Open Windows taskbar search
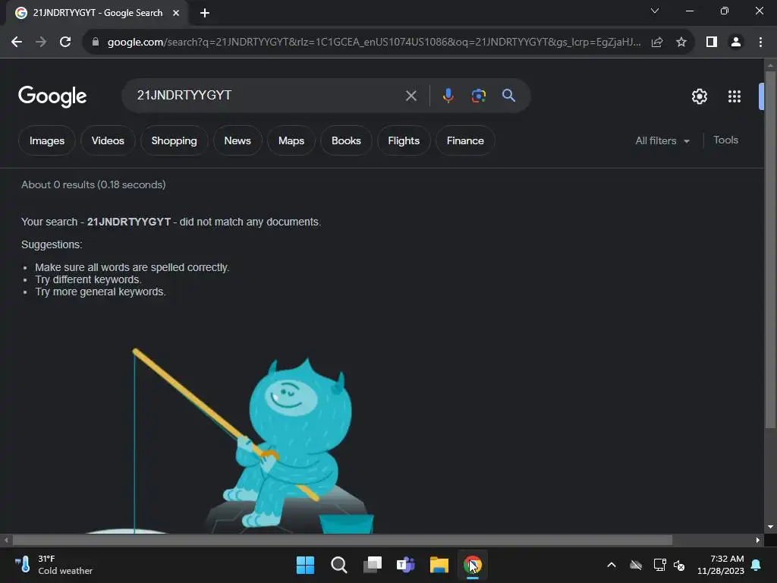Screen dimensions: 777x583 click(x=339, y=565)
